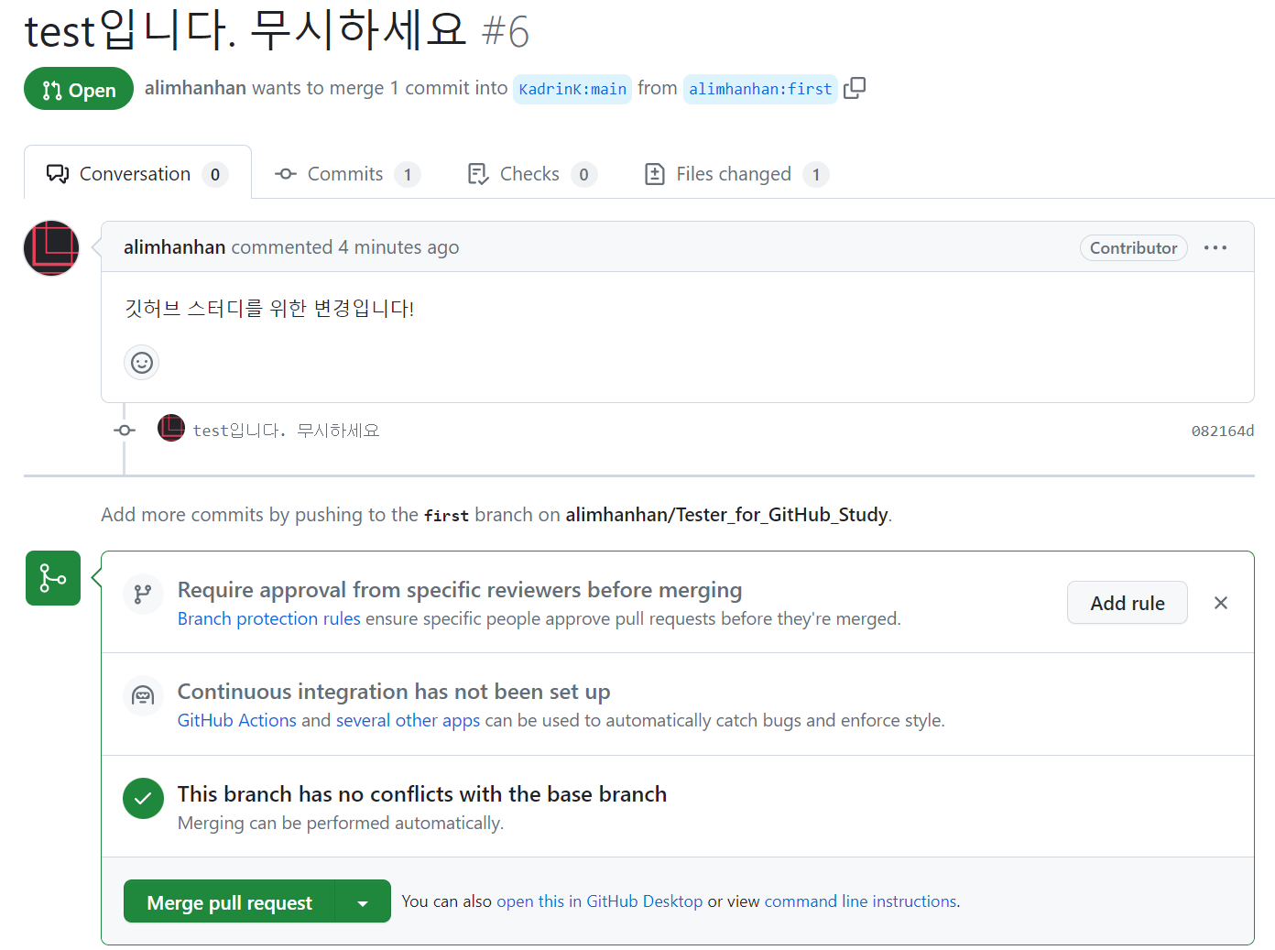Viewport: 1275px width, 950px height.
Task: Open the Checks tab
Action: tap(531, 174)
